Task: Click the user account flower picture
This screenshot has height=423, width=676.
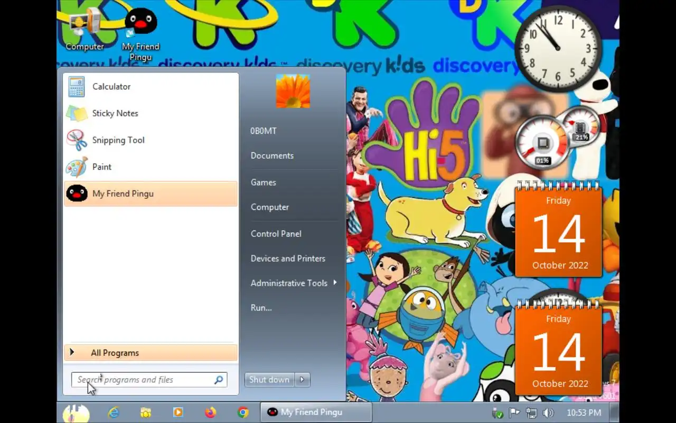Action: pyautogui.click(x=293, y=91)
